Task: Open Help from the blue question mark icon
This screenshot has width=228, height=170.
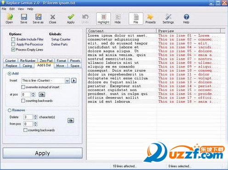Action: point(186,18)
